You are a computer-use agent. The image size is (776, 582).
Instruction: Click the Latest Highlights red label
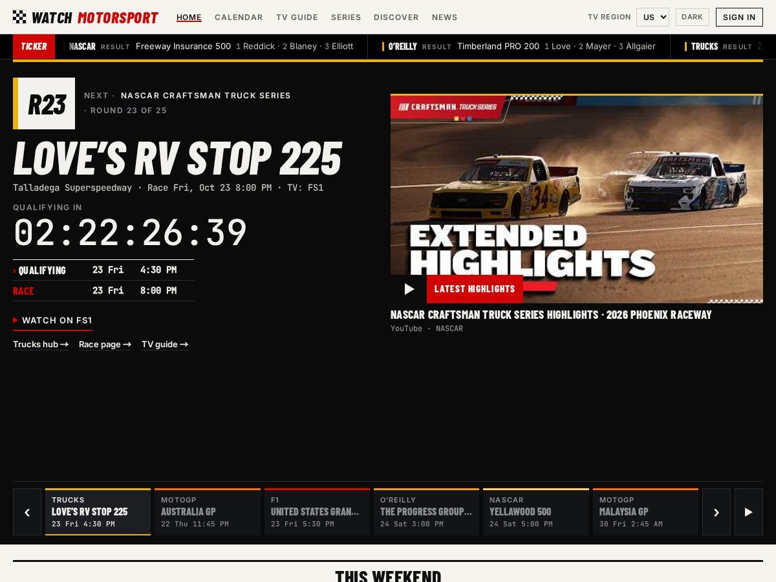[x=475, y=289]
